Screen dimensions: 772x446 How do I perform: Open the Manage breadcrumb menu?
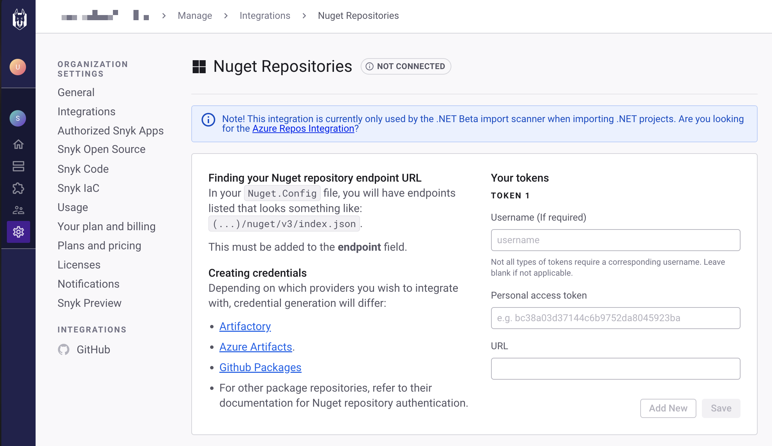194,15
